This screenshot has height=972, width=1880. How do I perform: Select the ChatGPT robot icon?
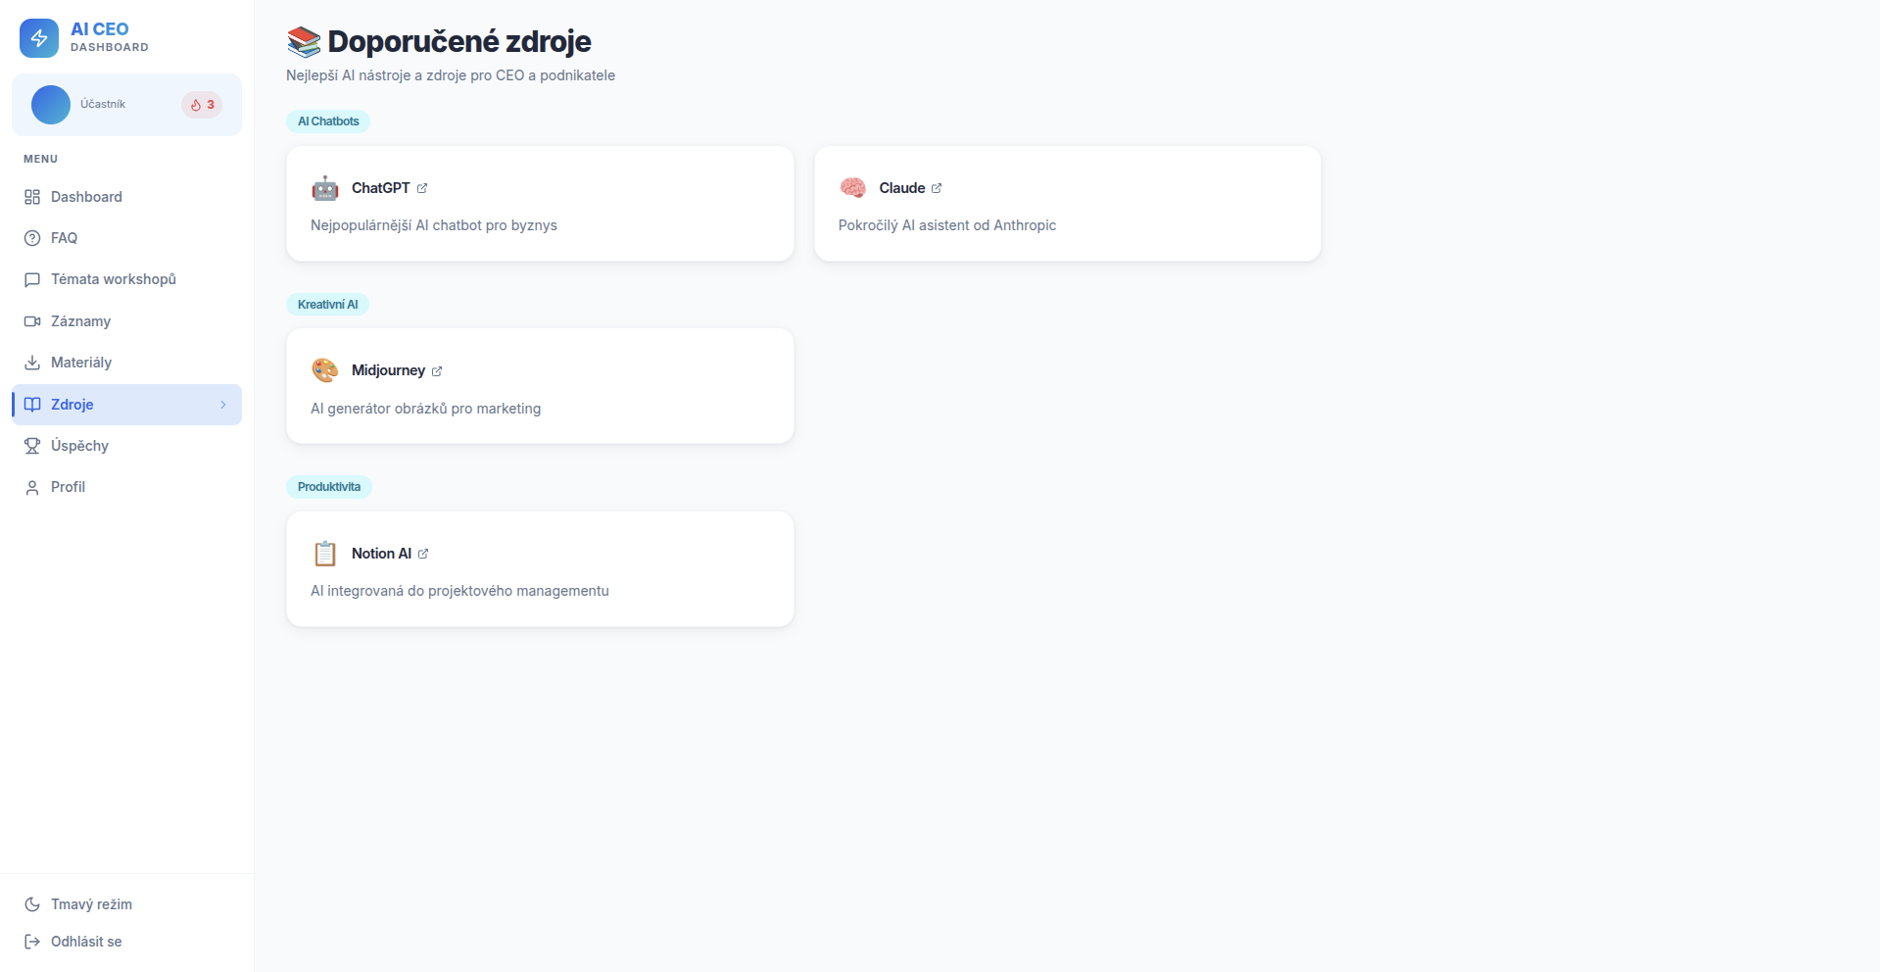point(324,188)
